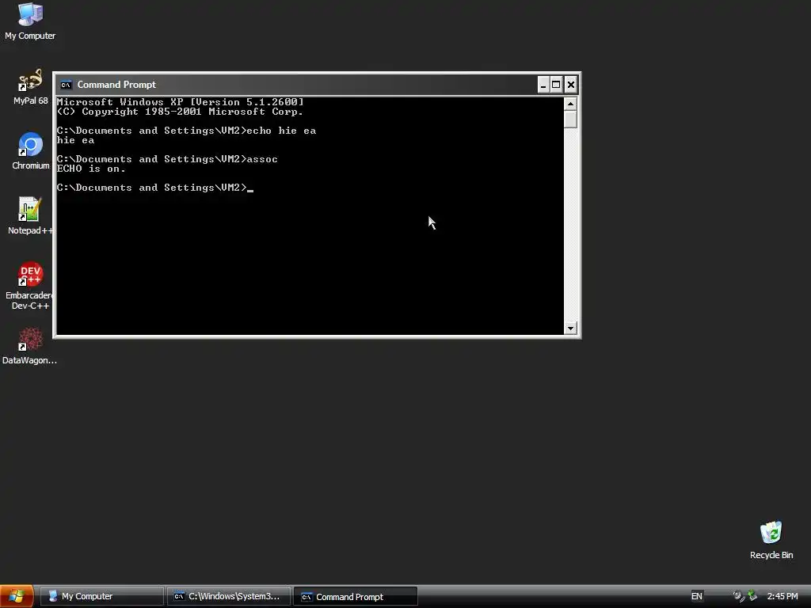Click the Command Prompt title bar text
811x608 pixels.
116,85
